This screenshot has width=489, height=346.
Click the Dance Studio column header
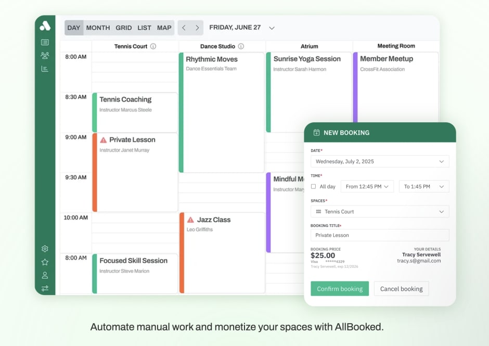pyautogui.click(x=222, y=46)
